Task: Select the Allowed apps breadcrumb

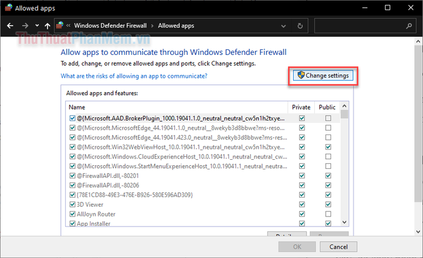Action: click(176, 25)
